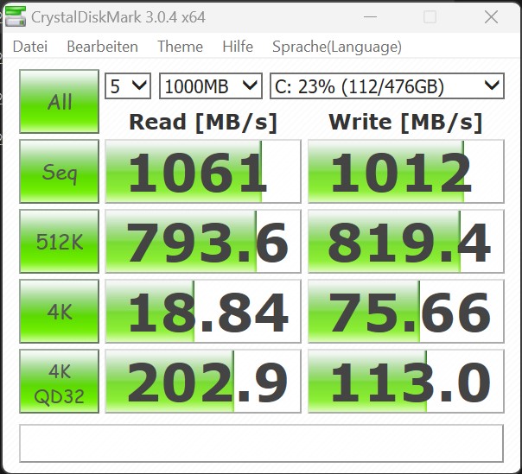Click the CrystalDiskMark 3.0.4 x64 title text

[118, 17]
